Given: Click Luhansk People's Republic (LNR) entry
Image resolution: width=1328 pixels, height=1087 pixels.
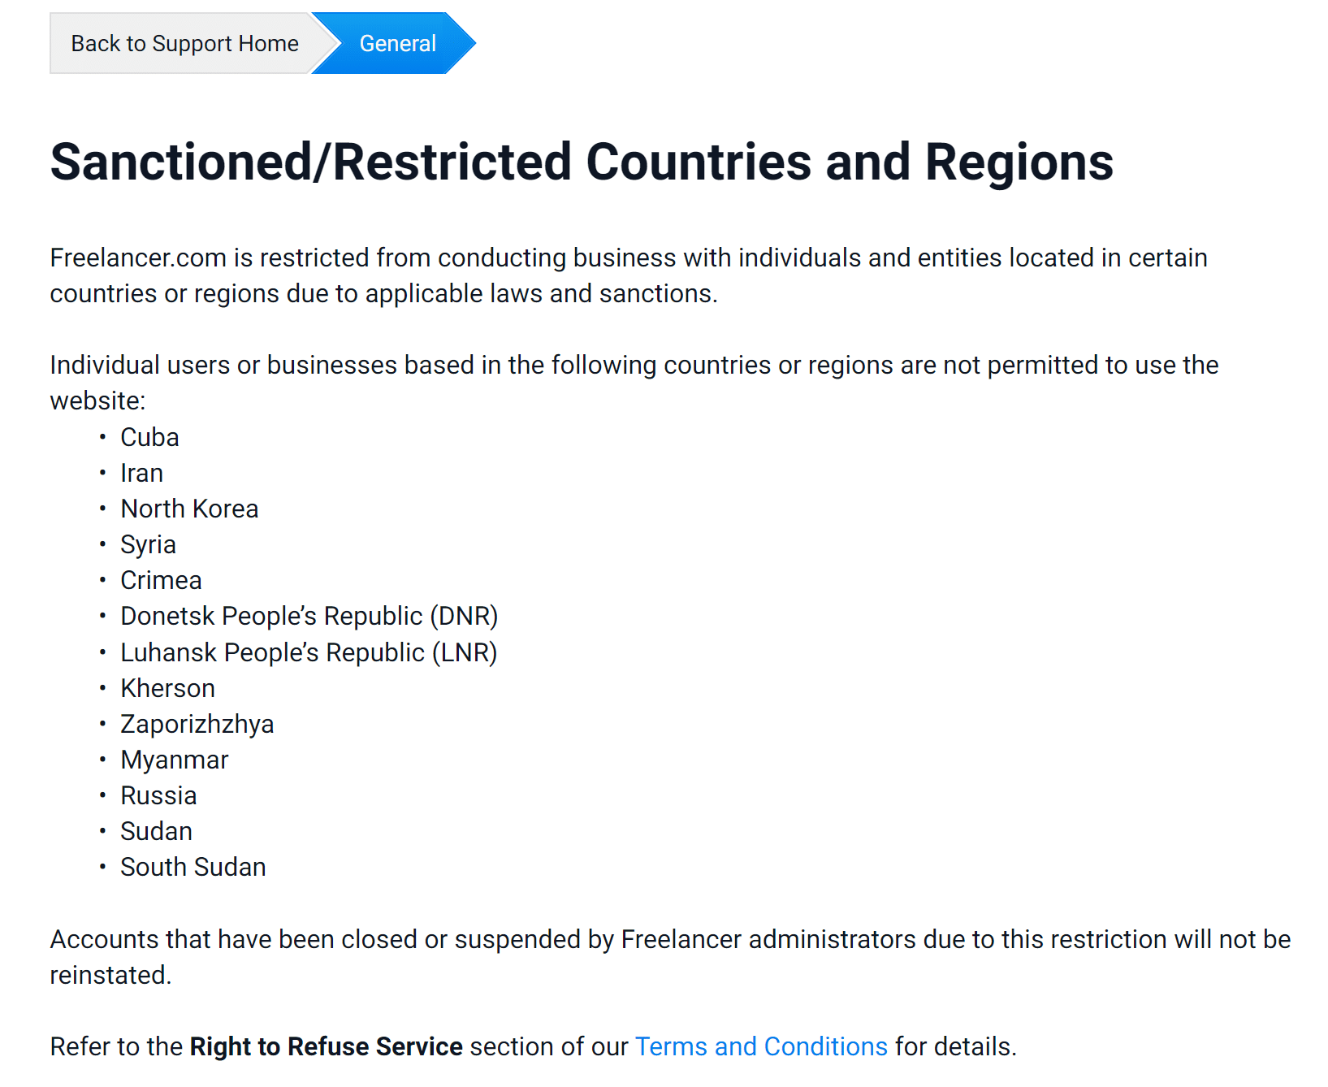Looking at the screenshot, I should click(x=309, y=652).
